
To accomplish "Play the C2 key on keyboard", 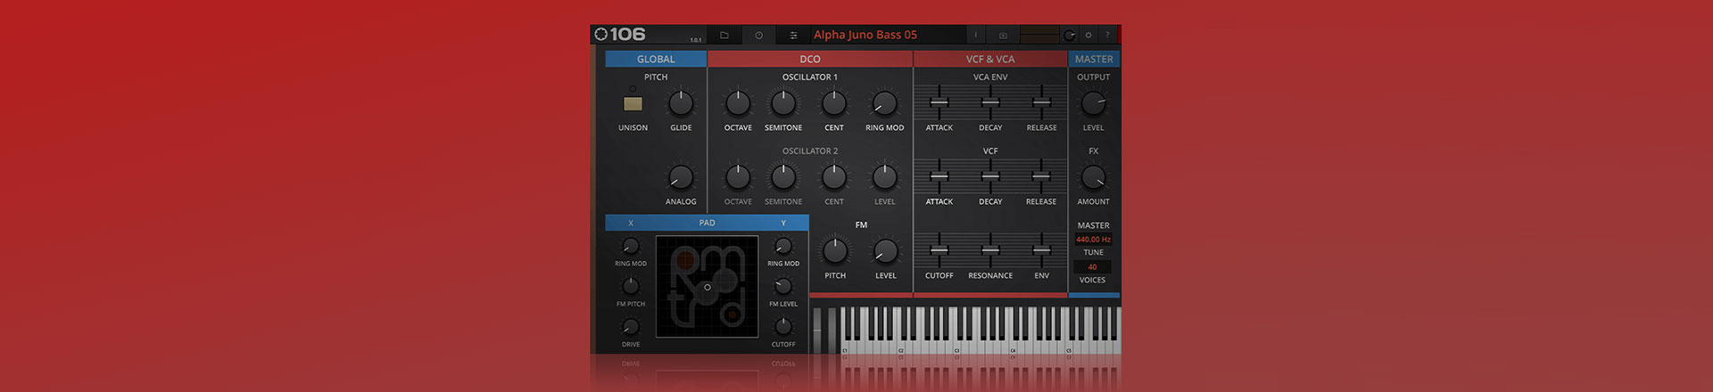I will coord(901,347).
